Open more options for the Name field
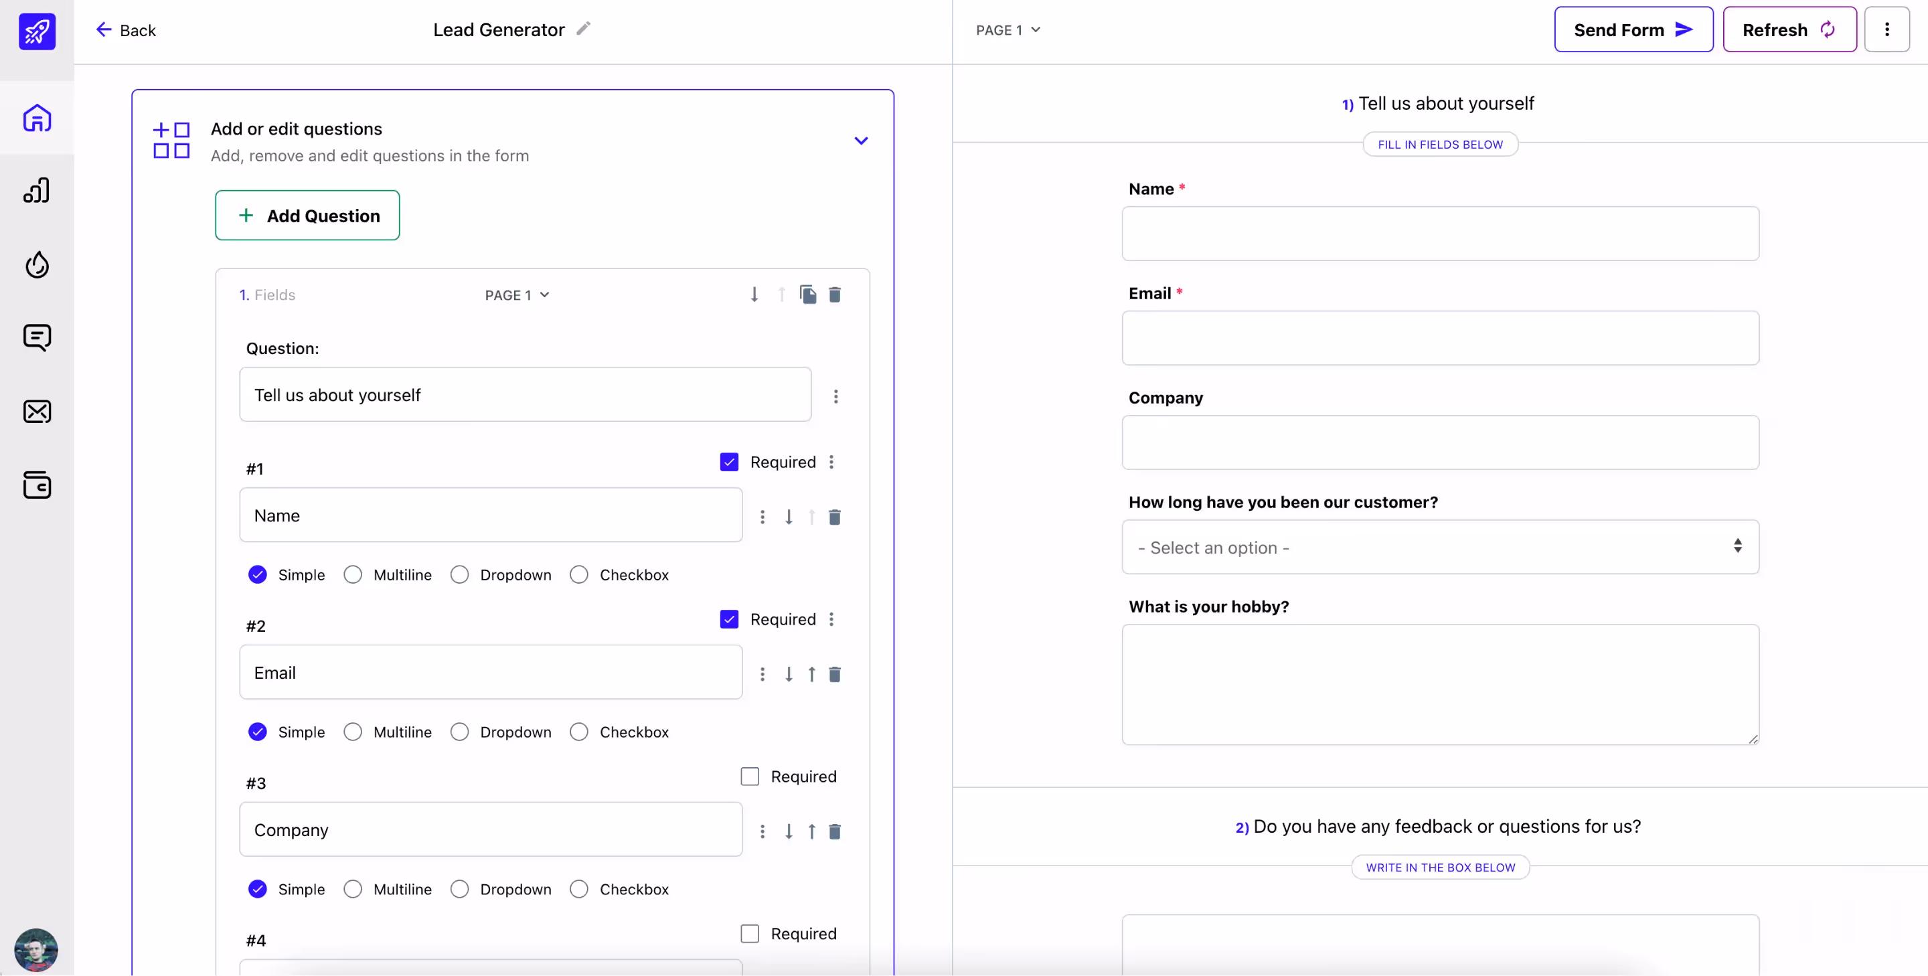This screenshot has height=976, width=1928. tap(762, 516)
